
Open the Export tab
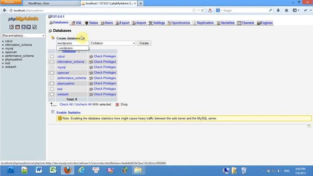pyautogui.click(x=123, y=23)
